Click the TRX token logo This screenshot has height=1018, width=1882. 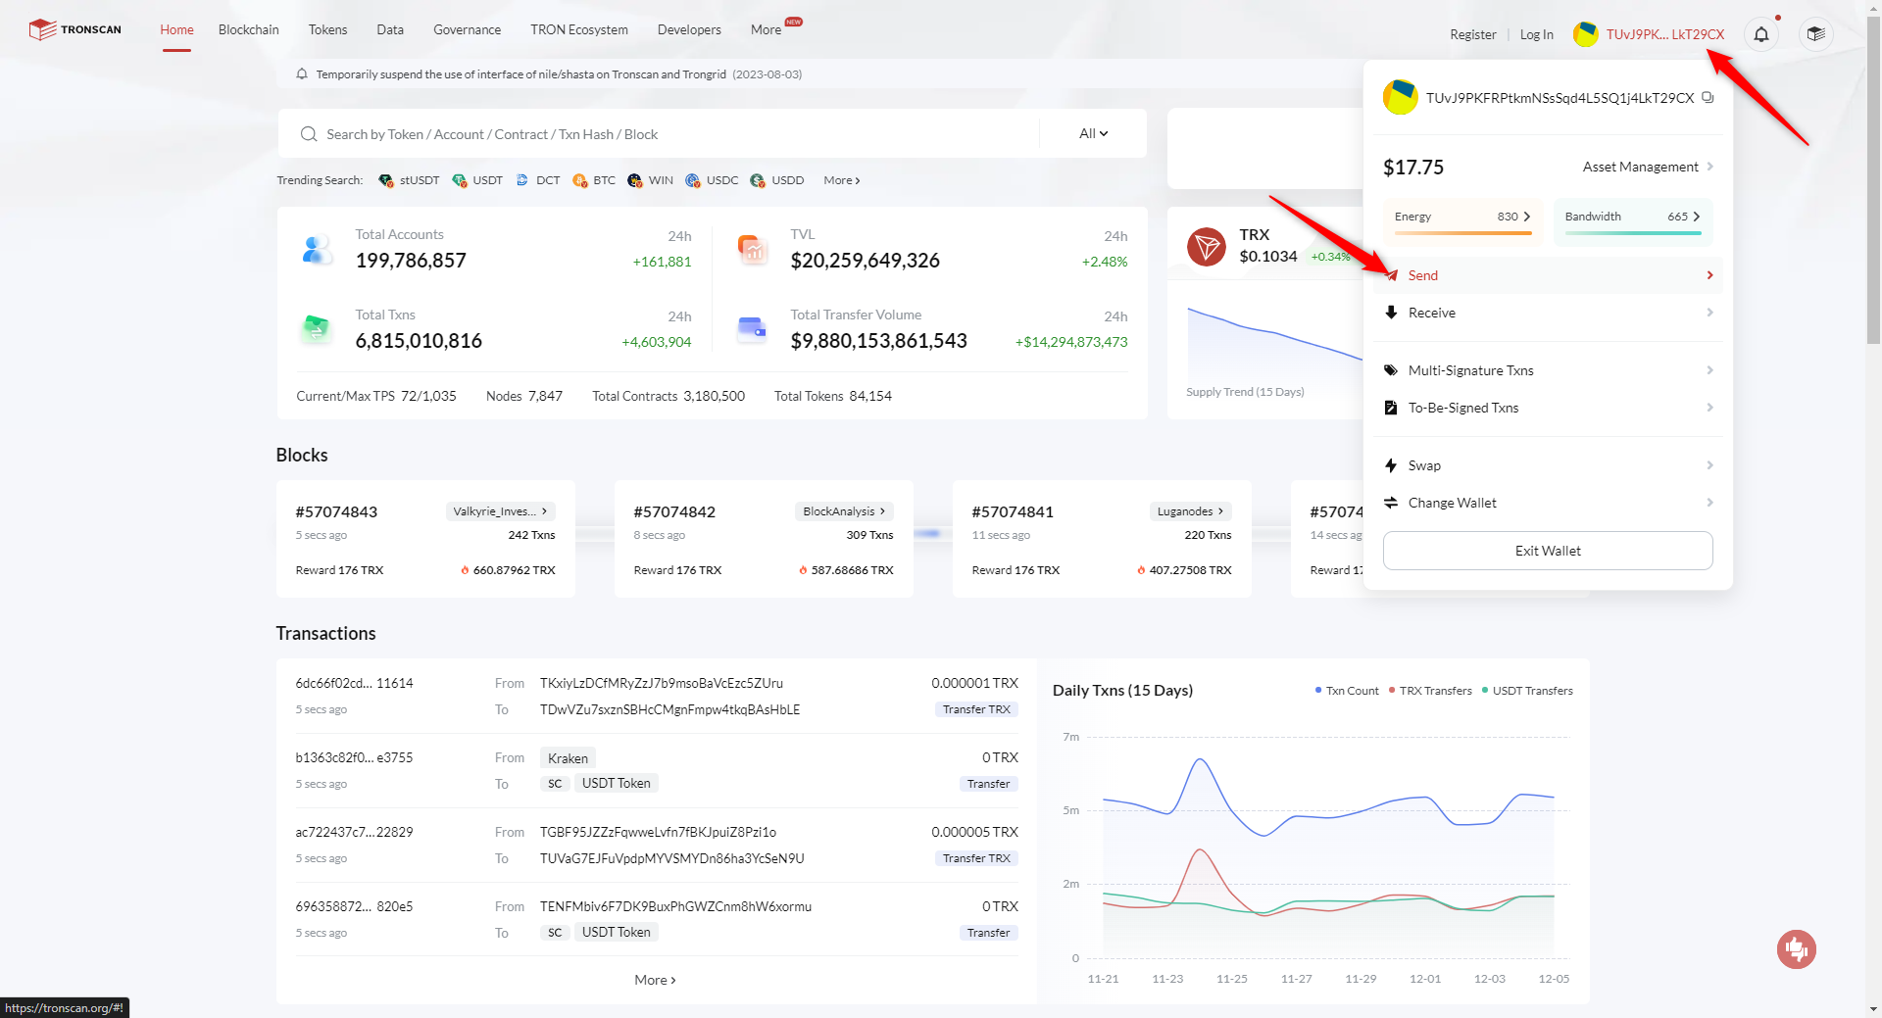tap(1206, 246)
